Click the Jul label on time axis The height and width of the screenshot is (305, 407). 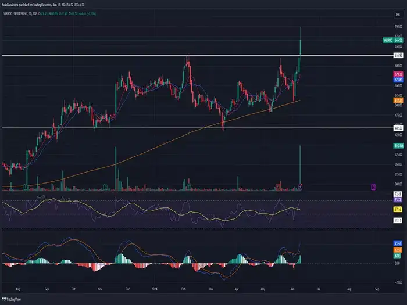[x=320, y=288]
